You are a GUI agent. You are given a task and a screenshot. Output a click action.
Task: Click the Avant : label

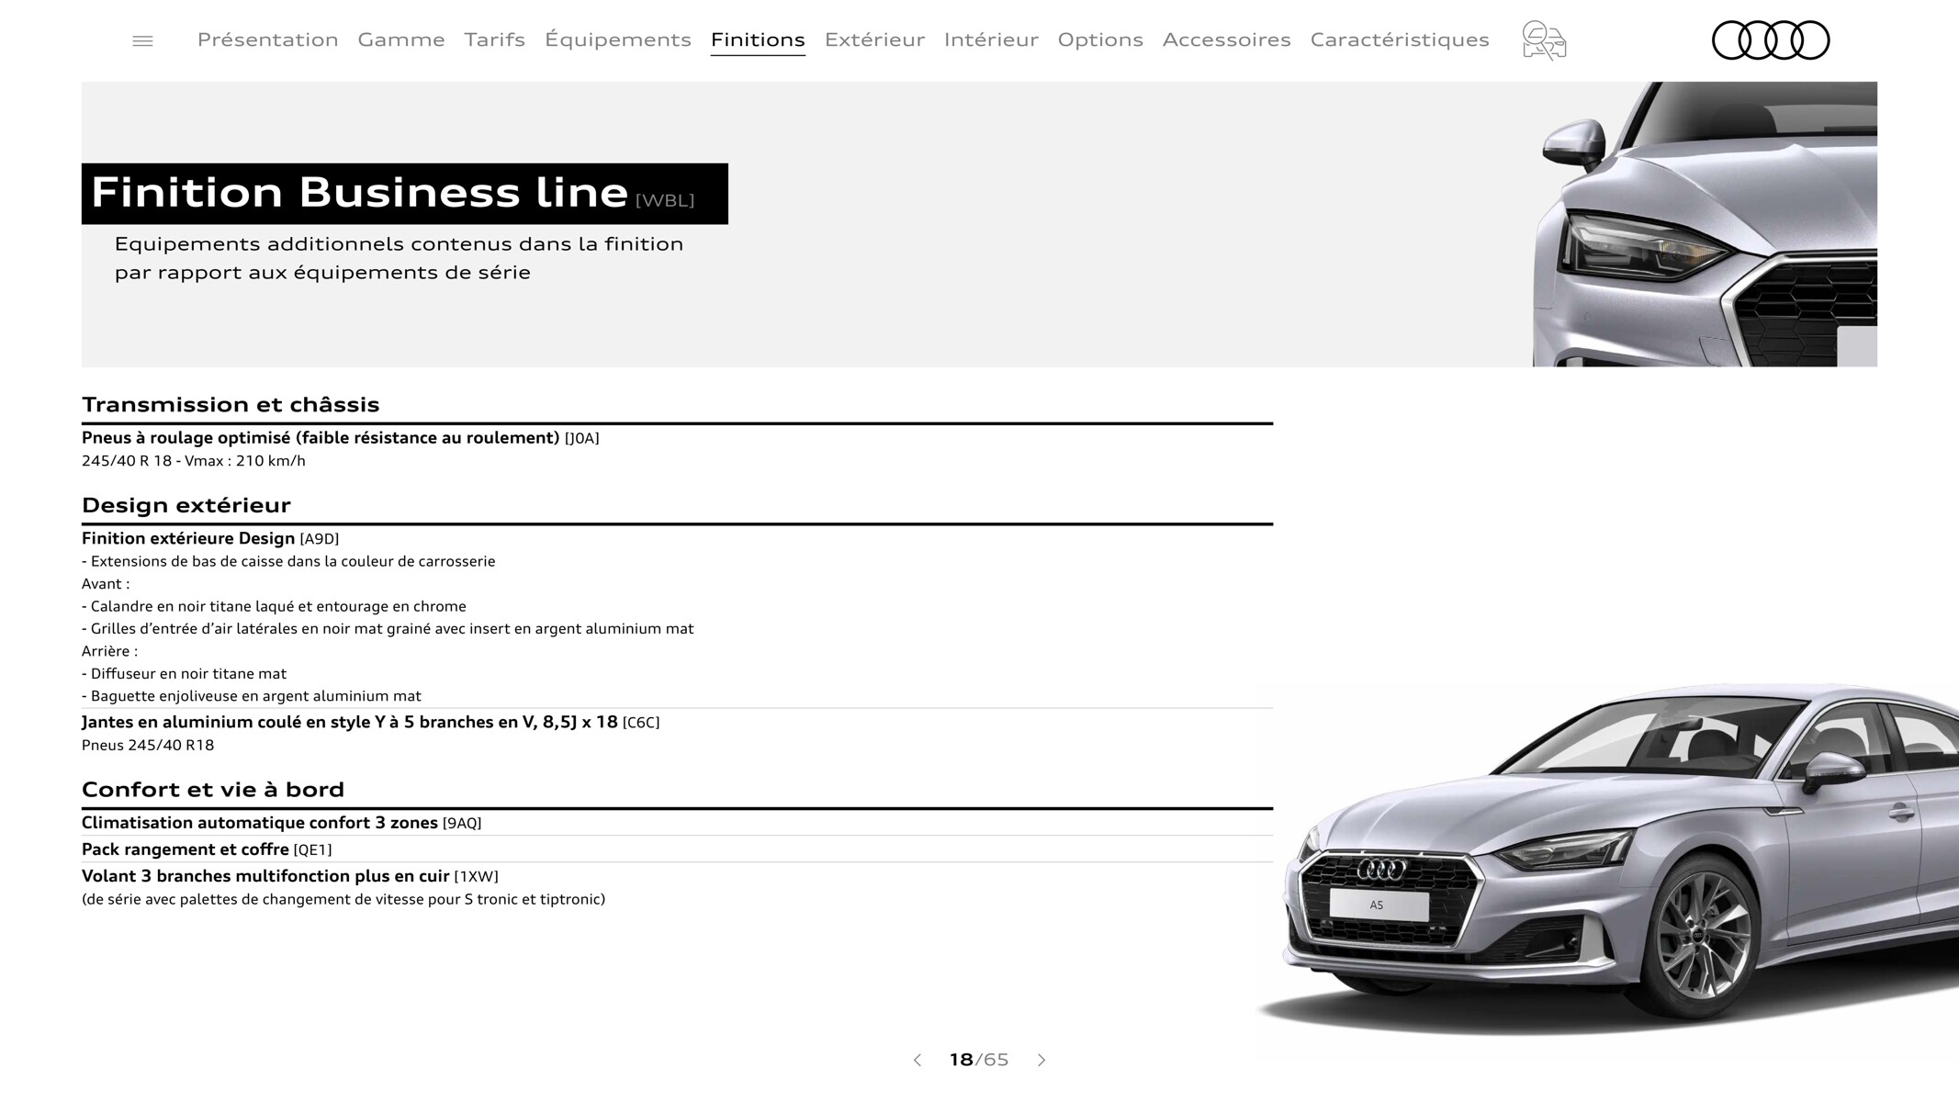[106, 584]
